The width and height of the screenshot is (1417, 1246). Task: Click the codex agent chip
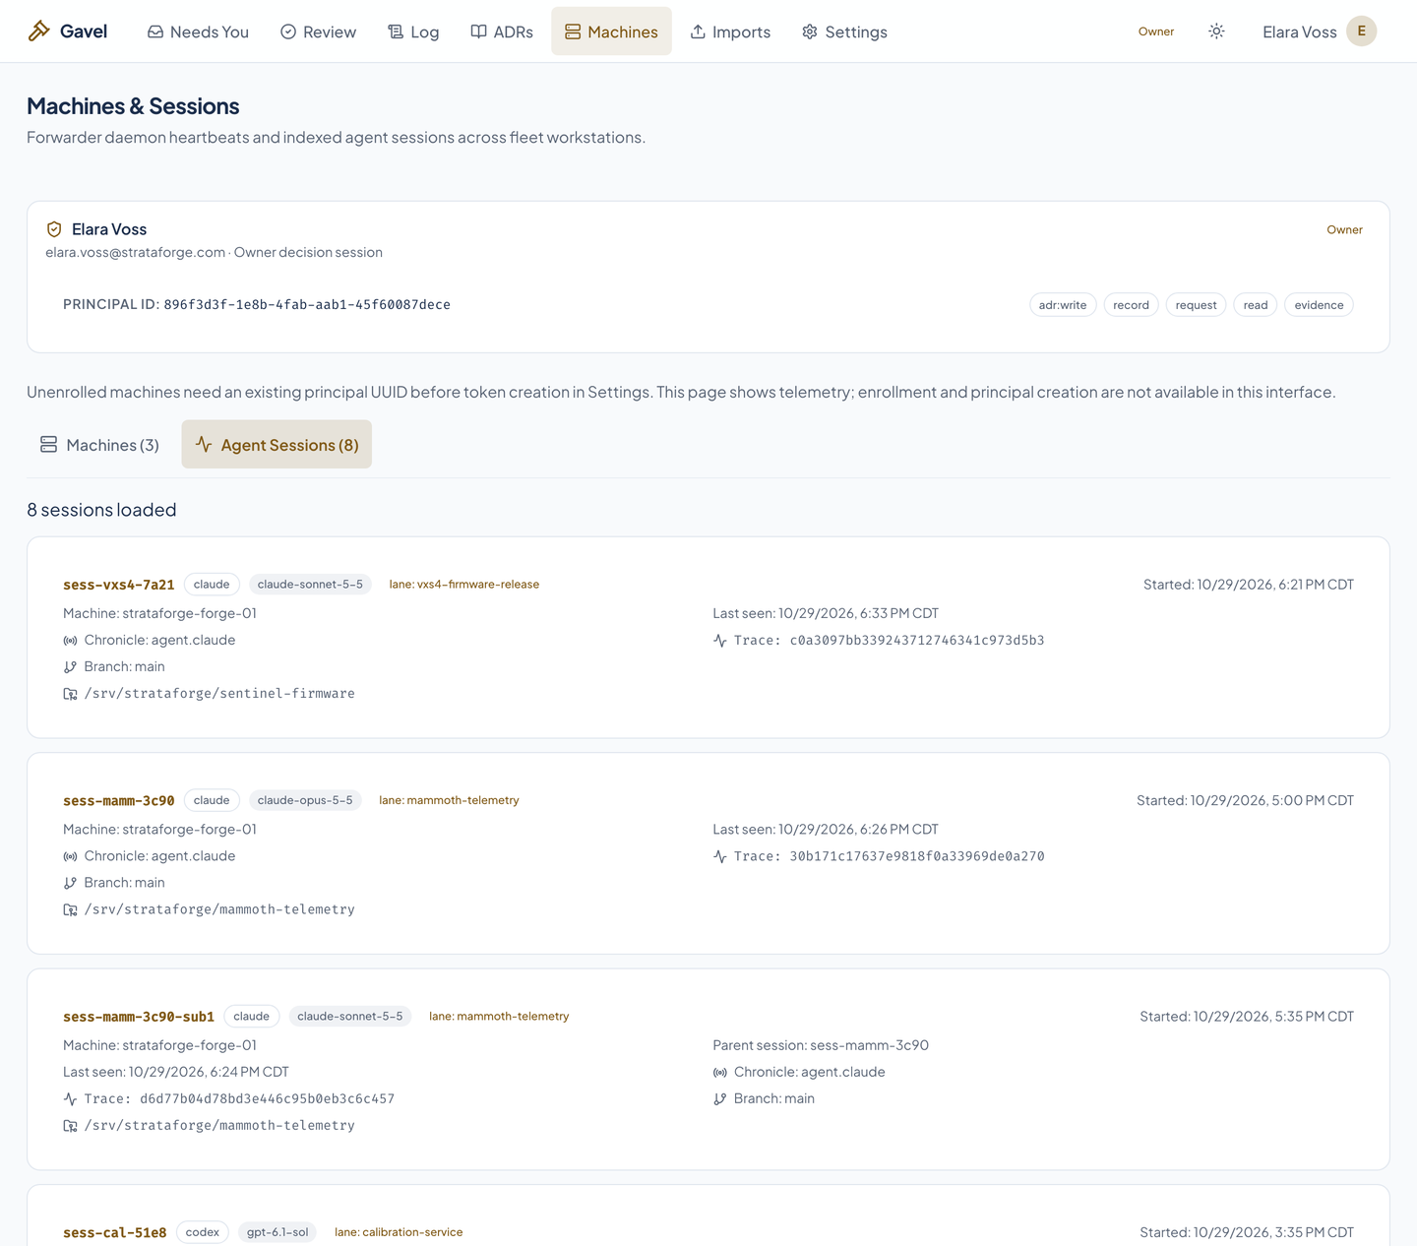coord(203,1232)
